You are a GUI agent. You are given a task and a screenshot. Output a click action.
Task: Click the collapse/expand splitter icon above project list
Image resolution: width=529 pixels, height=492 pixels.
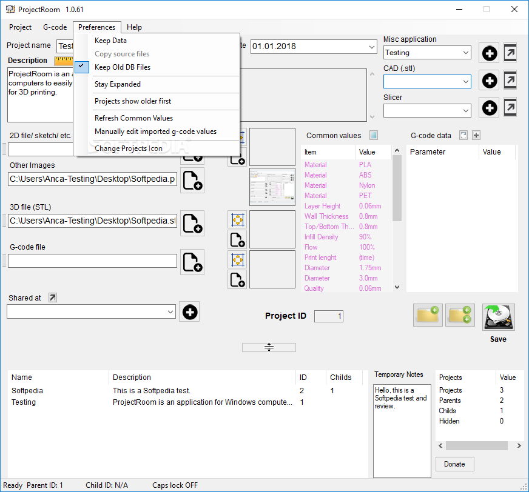pos(269,347)
